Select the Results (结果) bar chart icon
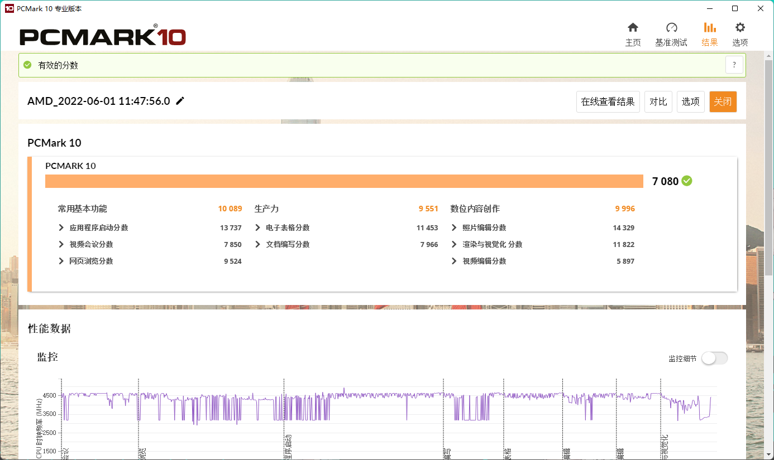 point(710,28)
